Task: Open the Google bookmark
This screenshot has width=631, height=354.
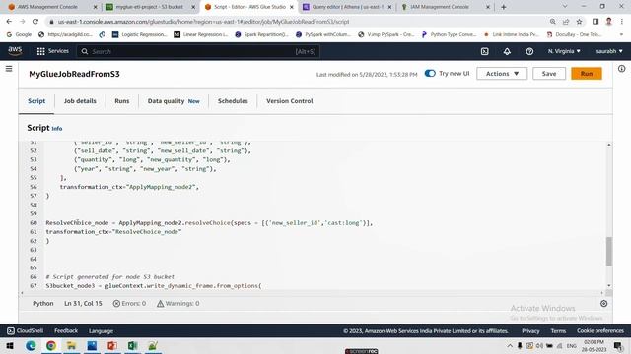Action: 19,35
